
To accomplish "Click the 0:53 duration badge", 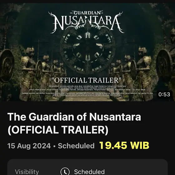I will tap(164, 94).
